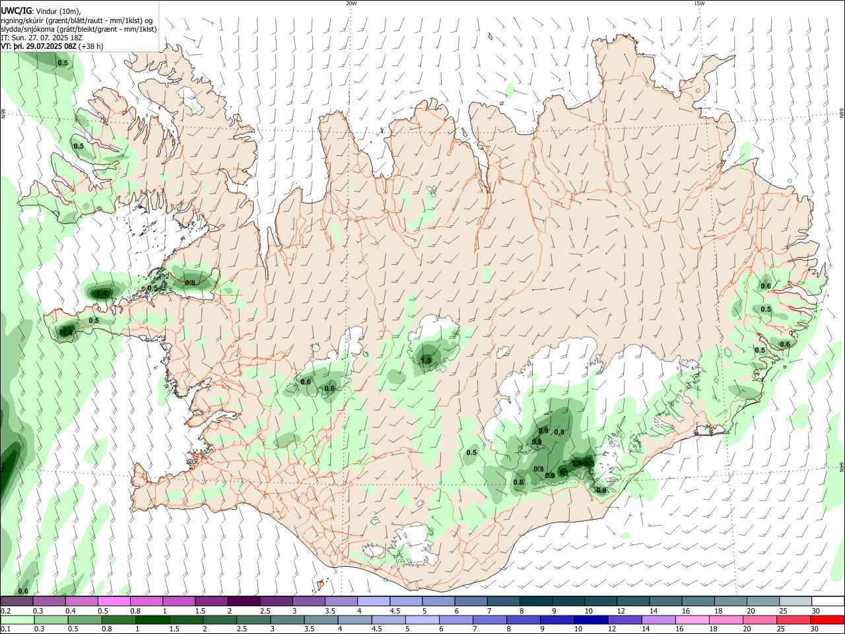Click the bright red rain legend swatch labeled 30

click(x=827, y=619)
